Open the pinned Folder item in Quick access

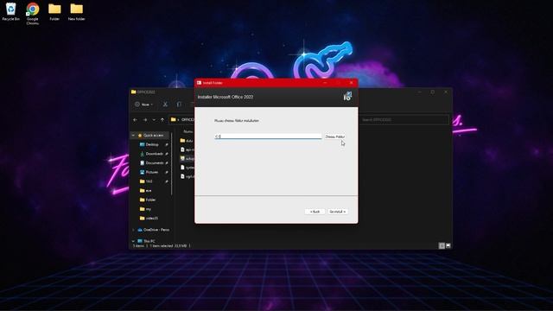tap(148, 200)
